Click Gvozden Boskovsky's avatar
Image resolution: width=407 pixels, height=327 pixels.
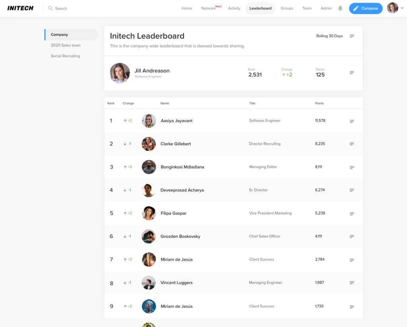[x=149, y=236]
